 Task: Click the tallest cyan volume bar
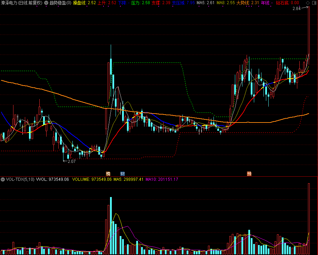point(111,225)
